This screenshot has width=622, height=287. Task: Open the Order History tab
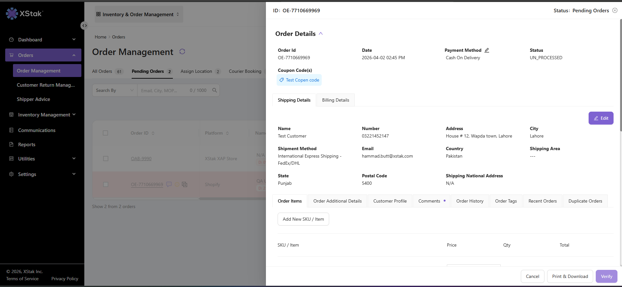(470, 201)
